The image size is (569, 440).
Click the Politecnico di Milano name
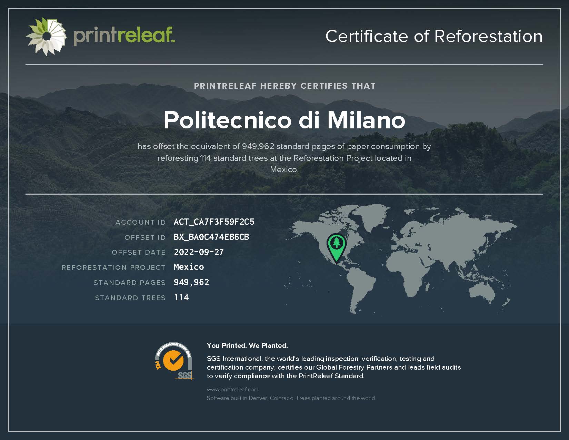pos(284,120)
